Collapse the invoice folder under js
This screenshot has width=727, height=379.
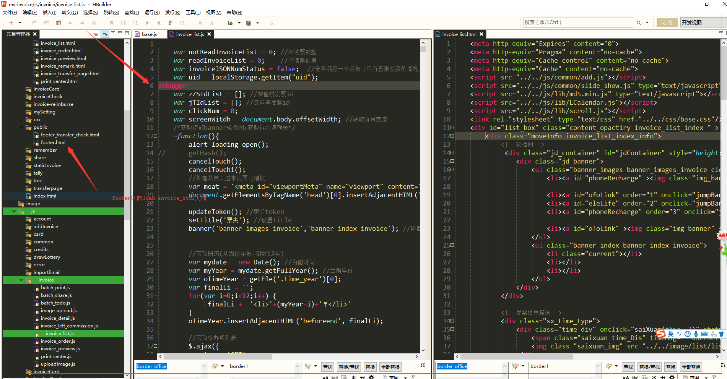[21, 280]
